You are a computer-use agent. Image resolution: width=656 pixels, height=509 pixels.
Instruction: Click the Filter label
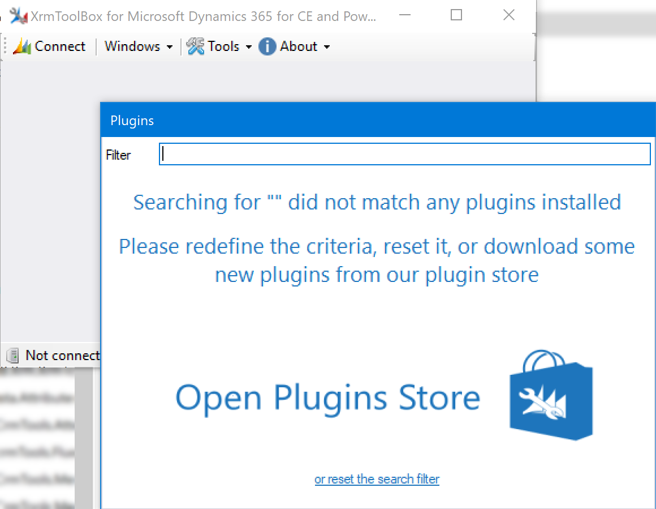[118, 155]
